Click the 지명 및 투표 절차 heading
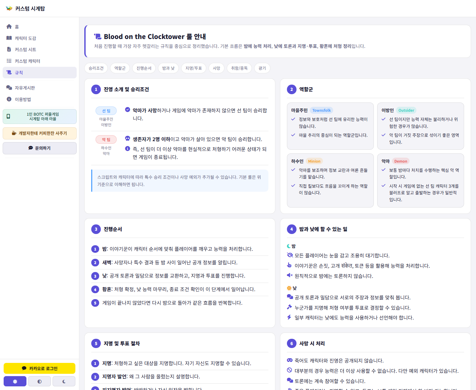Viewport: 476px width, 390px height. tap(122, 343)
